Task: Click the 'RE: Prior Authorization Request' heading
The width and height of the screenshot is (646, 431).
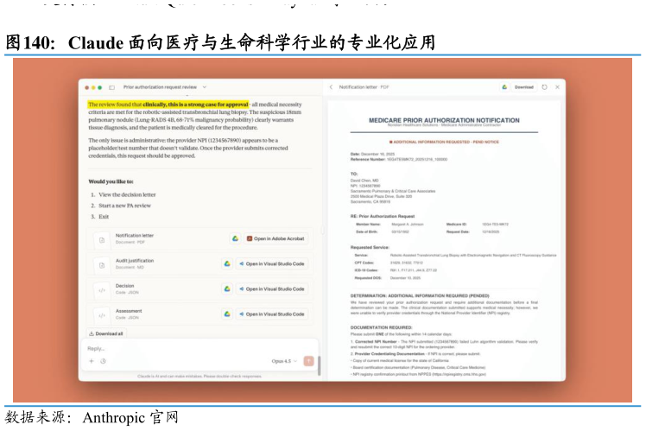Action: (383, 216)
